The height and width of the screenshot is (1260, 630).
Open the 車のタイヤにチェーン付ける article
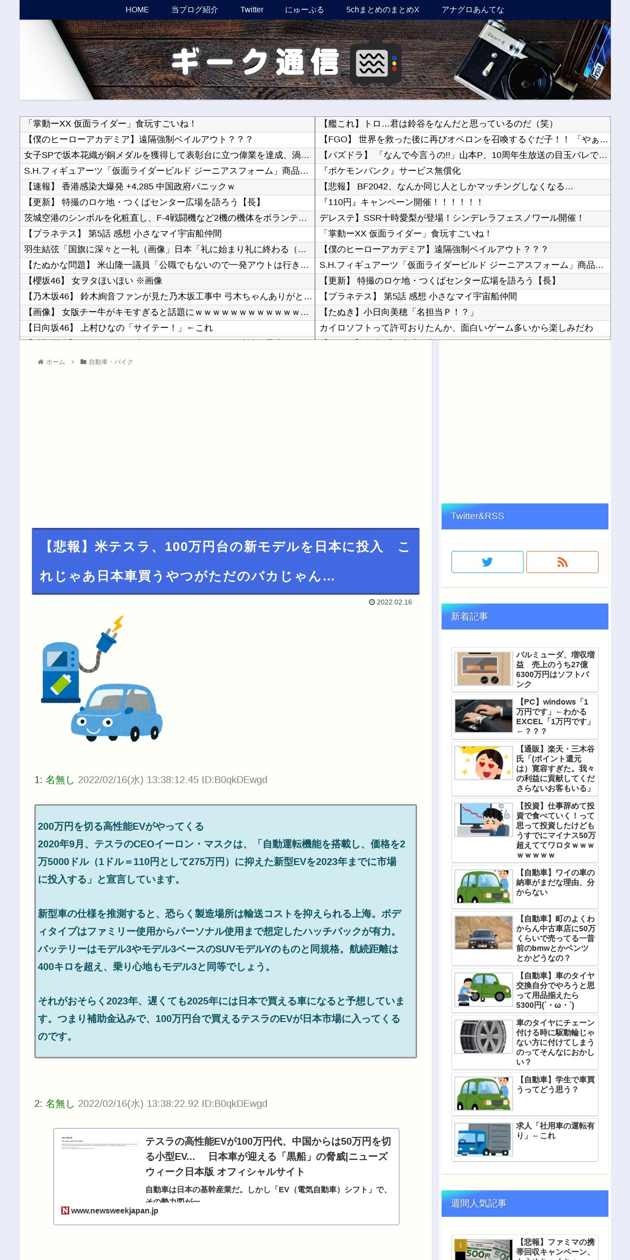(525, 1042)
